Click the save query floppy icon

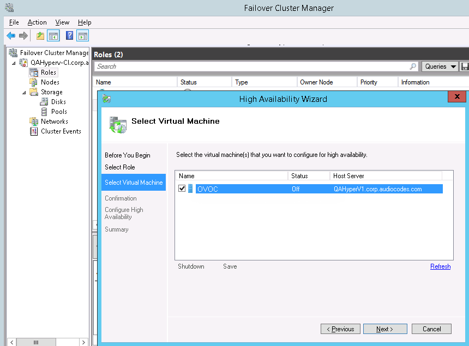click(465, 66)
